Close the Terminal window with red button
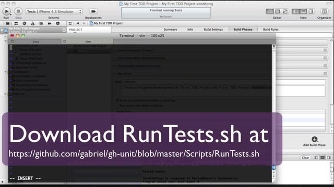Image resolution: width=334 pixels, height=187 pixels. (x=12, y=36)
